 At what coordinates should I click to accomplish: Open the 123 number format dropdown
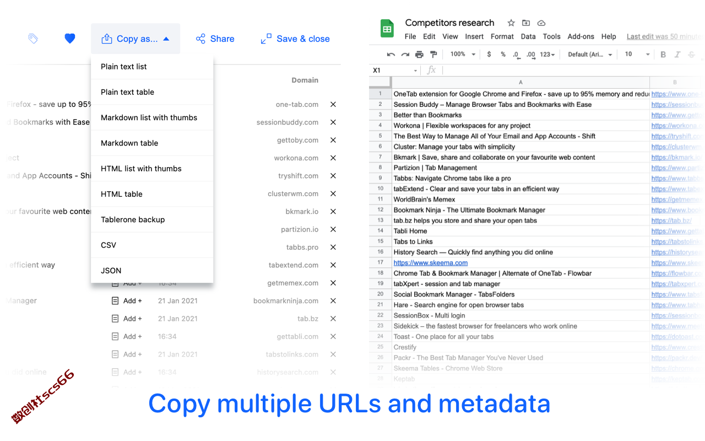(x=547, y=55)
